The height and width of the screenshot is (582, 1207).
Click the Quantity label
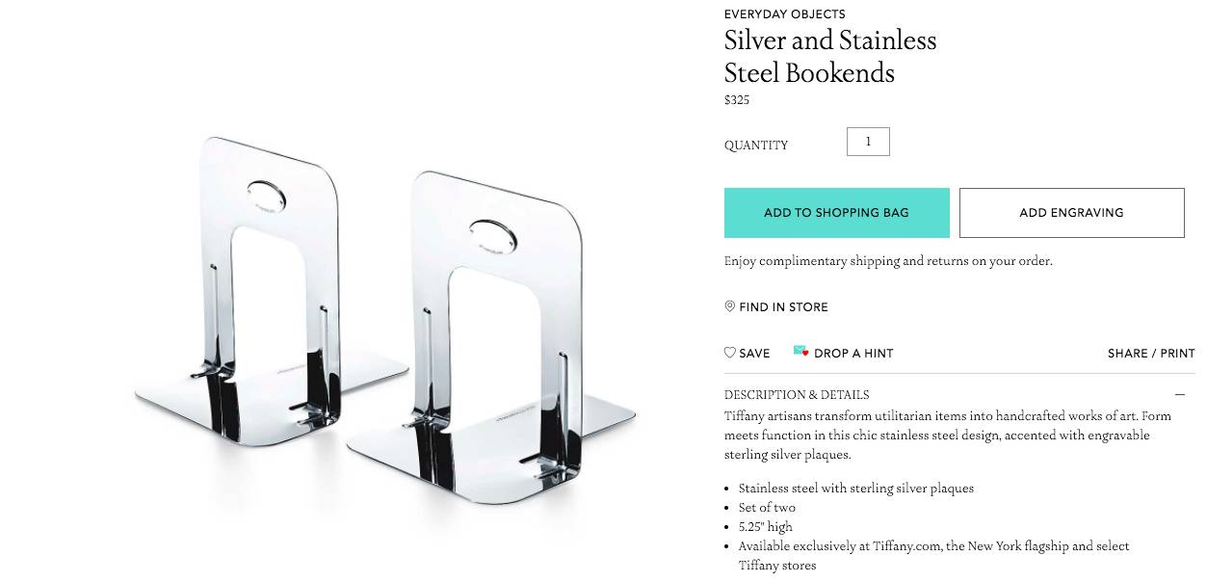pos(756,145)
